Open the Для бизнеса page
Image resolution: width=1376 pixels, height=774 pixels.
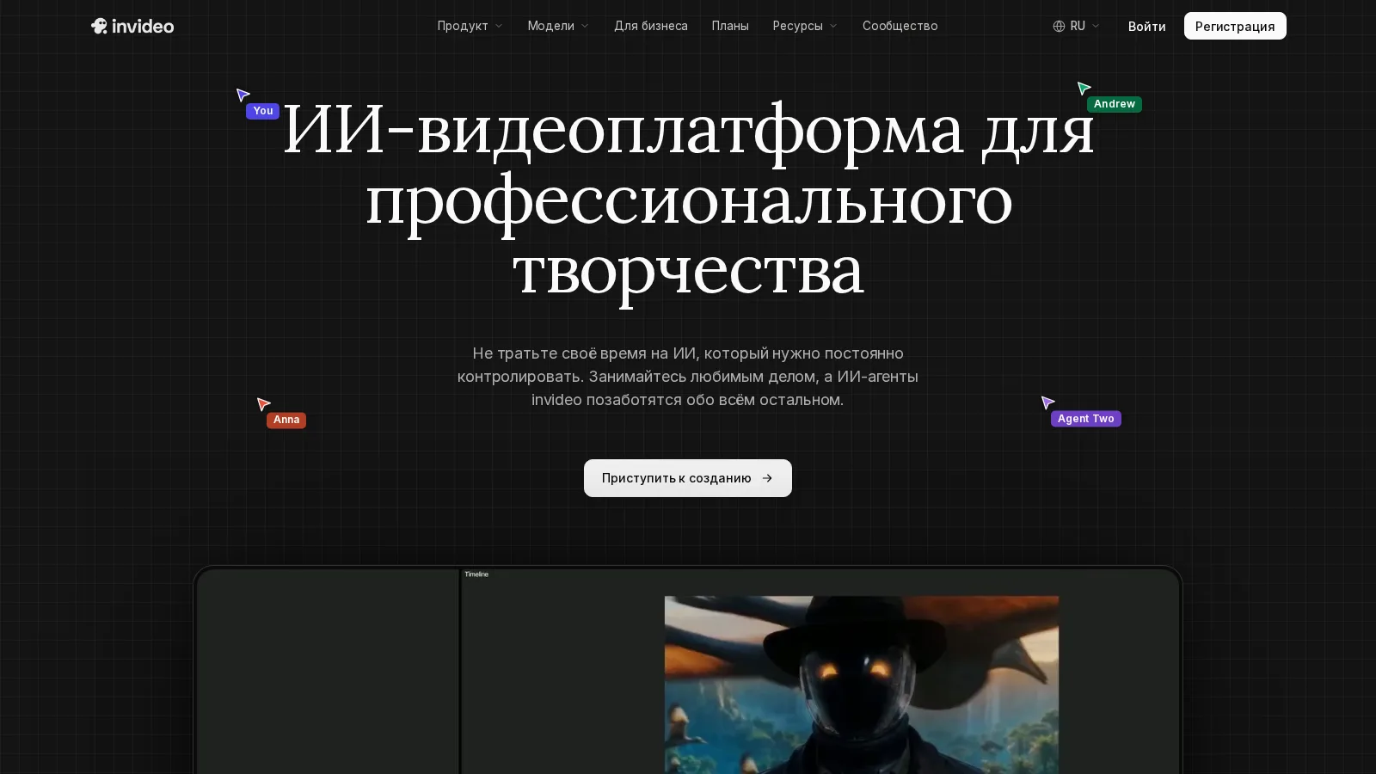[650, 26]
